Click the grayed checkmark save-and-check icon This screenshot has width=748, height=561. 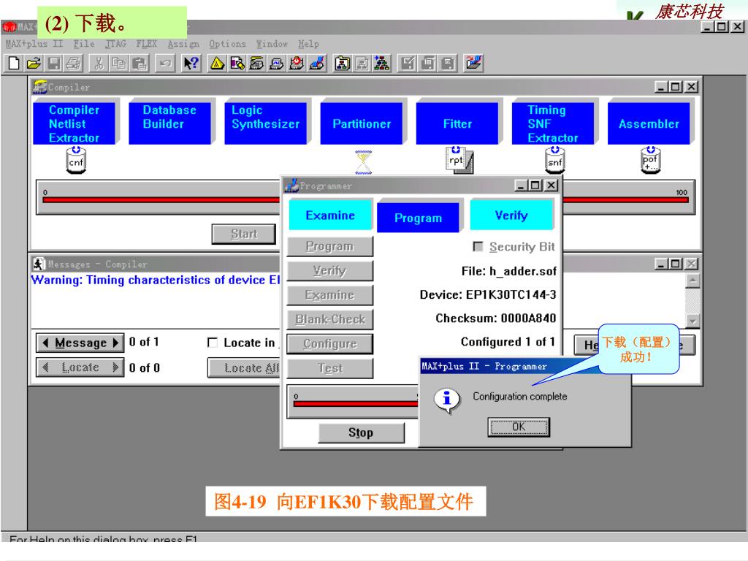[408, 63]
